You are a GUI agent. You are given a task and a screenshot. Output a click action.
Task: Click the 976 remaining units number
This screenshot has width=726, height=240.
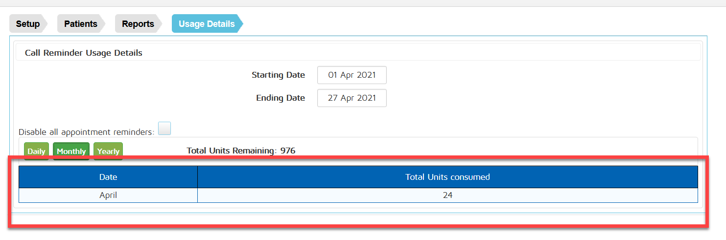point(288,151)
